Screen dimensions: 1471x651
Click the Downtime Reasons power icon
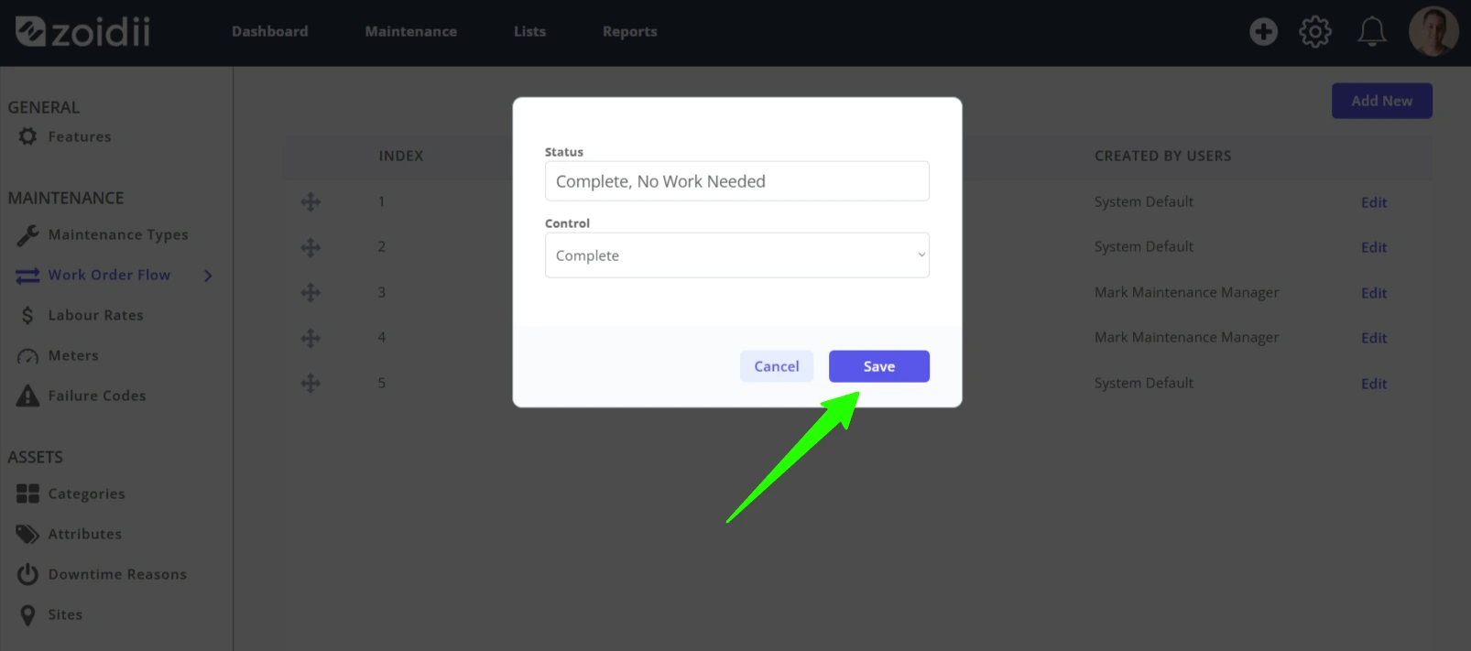pyautogui.click(x=27, y=574)
